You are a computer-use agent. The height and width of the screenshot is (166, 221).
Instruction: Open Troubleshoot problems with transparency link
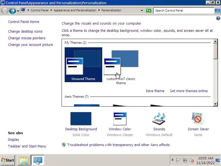[119, 145]
